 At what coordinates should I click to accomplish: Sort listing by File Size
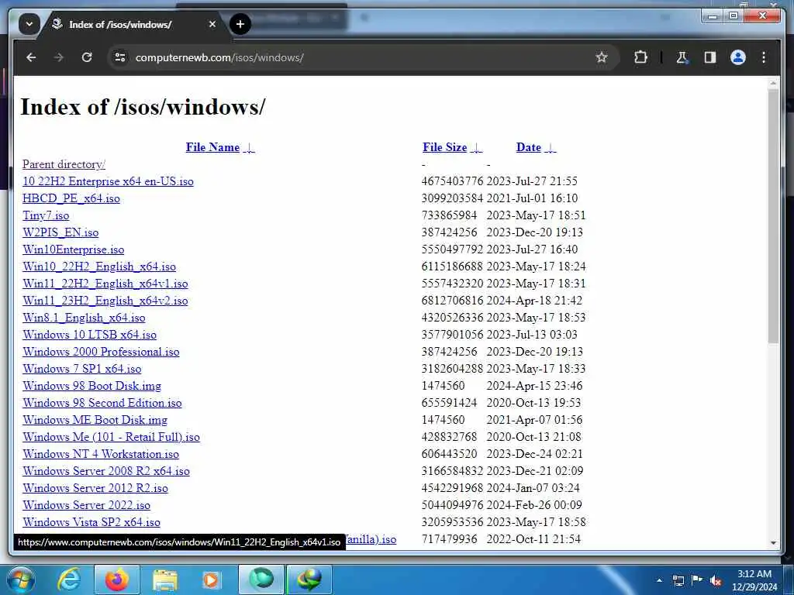coord(444,147)
